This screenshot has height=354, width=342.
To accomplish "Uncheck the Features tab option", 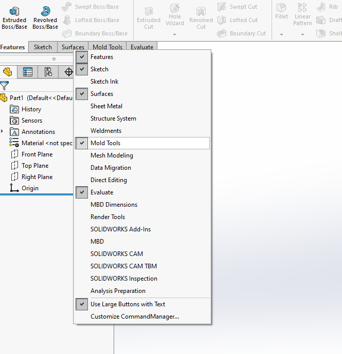I will point(142,57).
